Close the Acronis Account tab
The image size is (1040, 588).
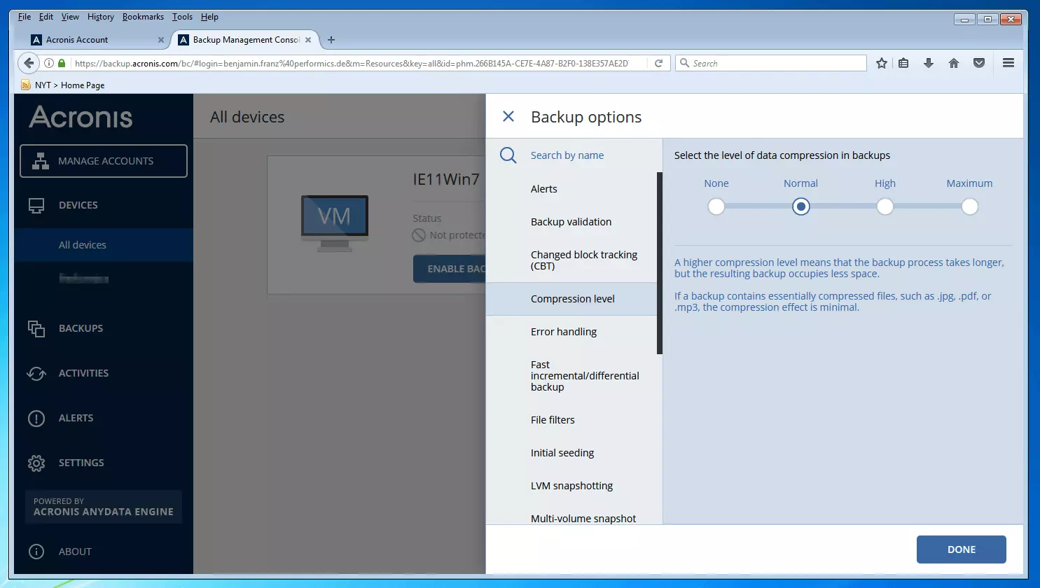point(161,40)
